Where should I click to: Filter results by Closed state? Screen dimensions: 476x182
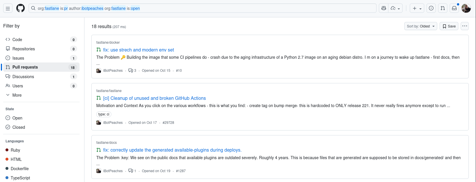pos(19,127)
